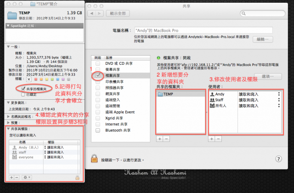Toggle 已鎖定 checkbox in TEMP info
This screenshot has height=193, width=294.
pos(23,95)
